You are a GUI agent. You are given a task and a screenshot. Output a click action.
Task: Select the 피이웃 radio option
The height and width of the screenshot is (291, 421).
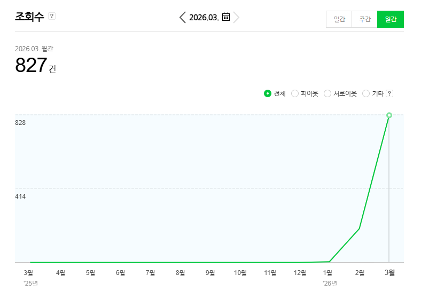[295, 93]
